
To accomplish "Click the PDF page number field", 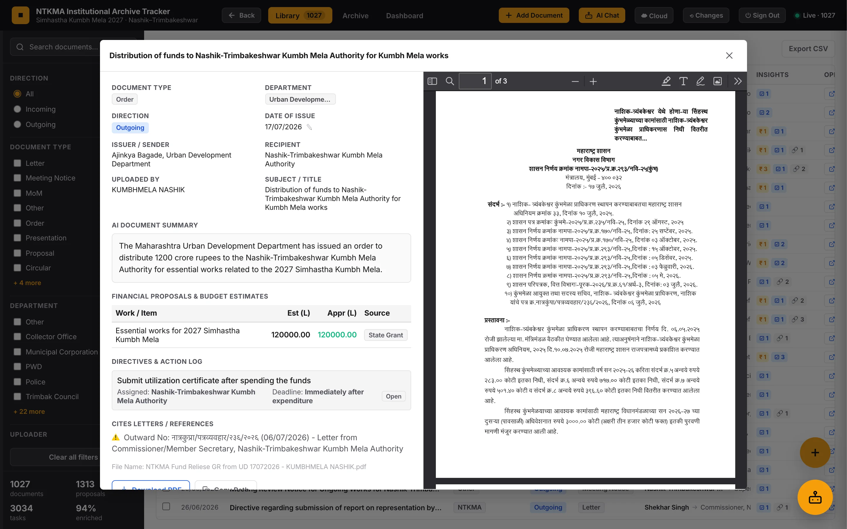I will (475, 81).
